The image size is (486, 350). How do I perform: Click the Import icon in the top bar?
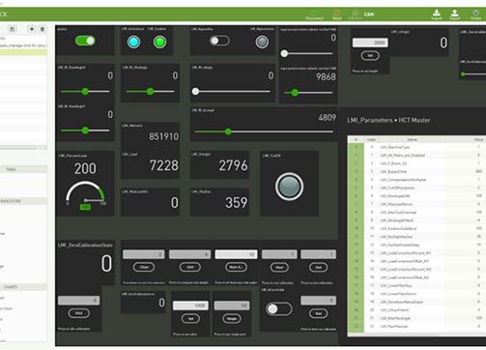437,15
